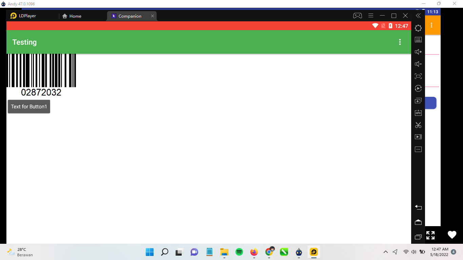This screenshot has width=463, height=260.
Task: Open the notification center badge
Action: [x=454, y=252]
